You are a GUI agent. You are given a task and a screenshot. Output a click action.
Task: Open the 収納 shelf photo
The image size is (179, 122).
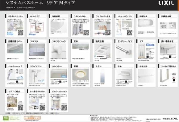pyautogui.click(x=124, y=74)
